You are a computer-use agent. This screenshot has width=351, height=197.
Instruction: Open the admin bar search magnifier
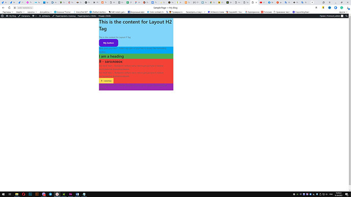[346, 16]
